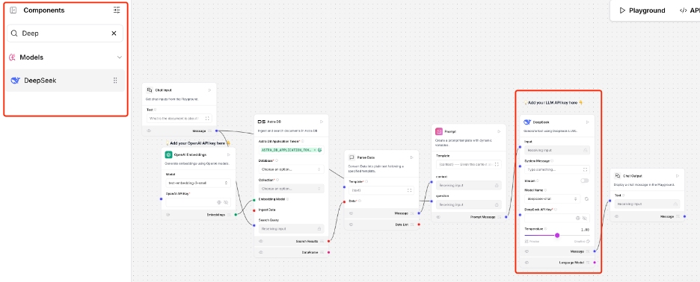Inspect Search Results output eye
This screenshot has height=282, width=700.
261,241
